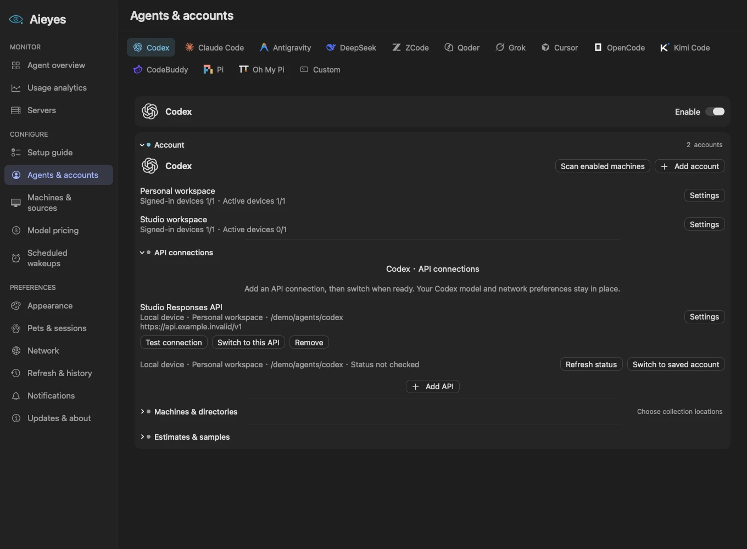Collapse the API connections section
Image resolution: width=747 pixels, height=549 pixels.
pos(142,253)
